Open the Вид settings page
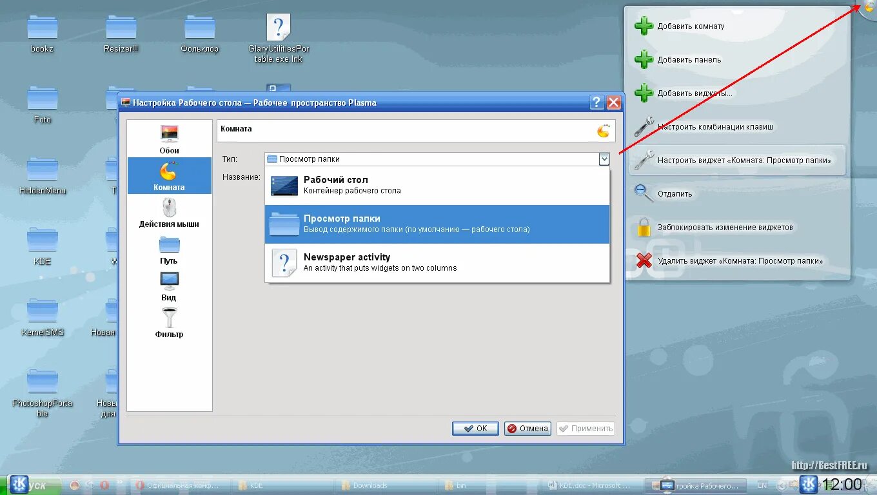 pyautogui.click(x=170, y=286)
